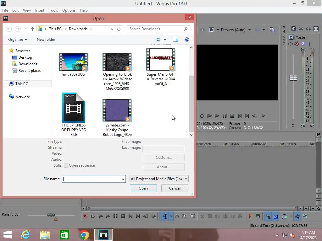Toggle Automatic Crossfades in the toolbar
Viewport: 322px width, 241px height.
point(276,216)
